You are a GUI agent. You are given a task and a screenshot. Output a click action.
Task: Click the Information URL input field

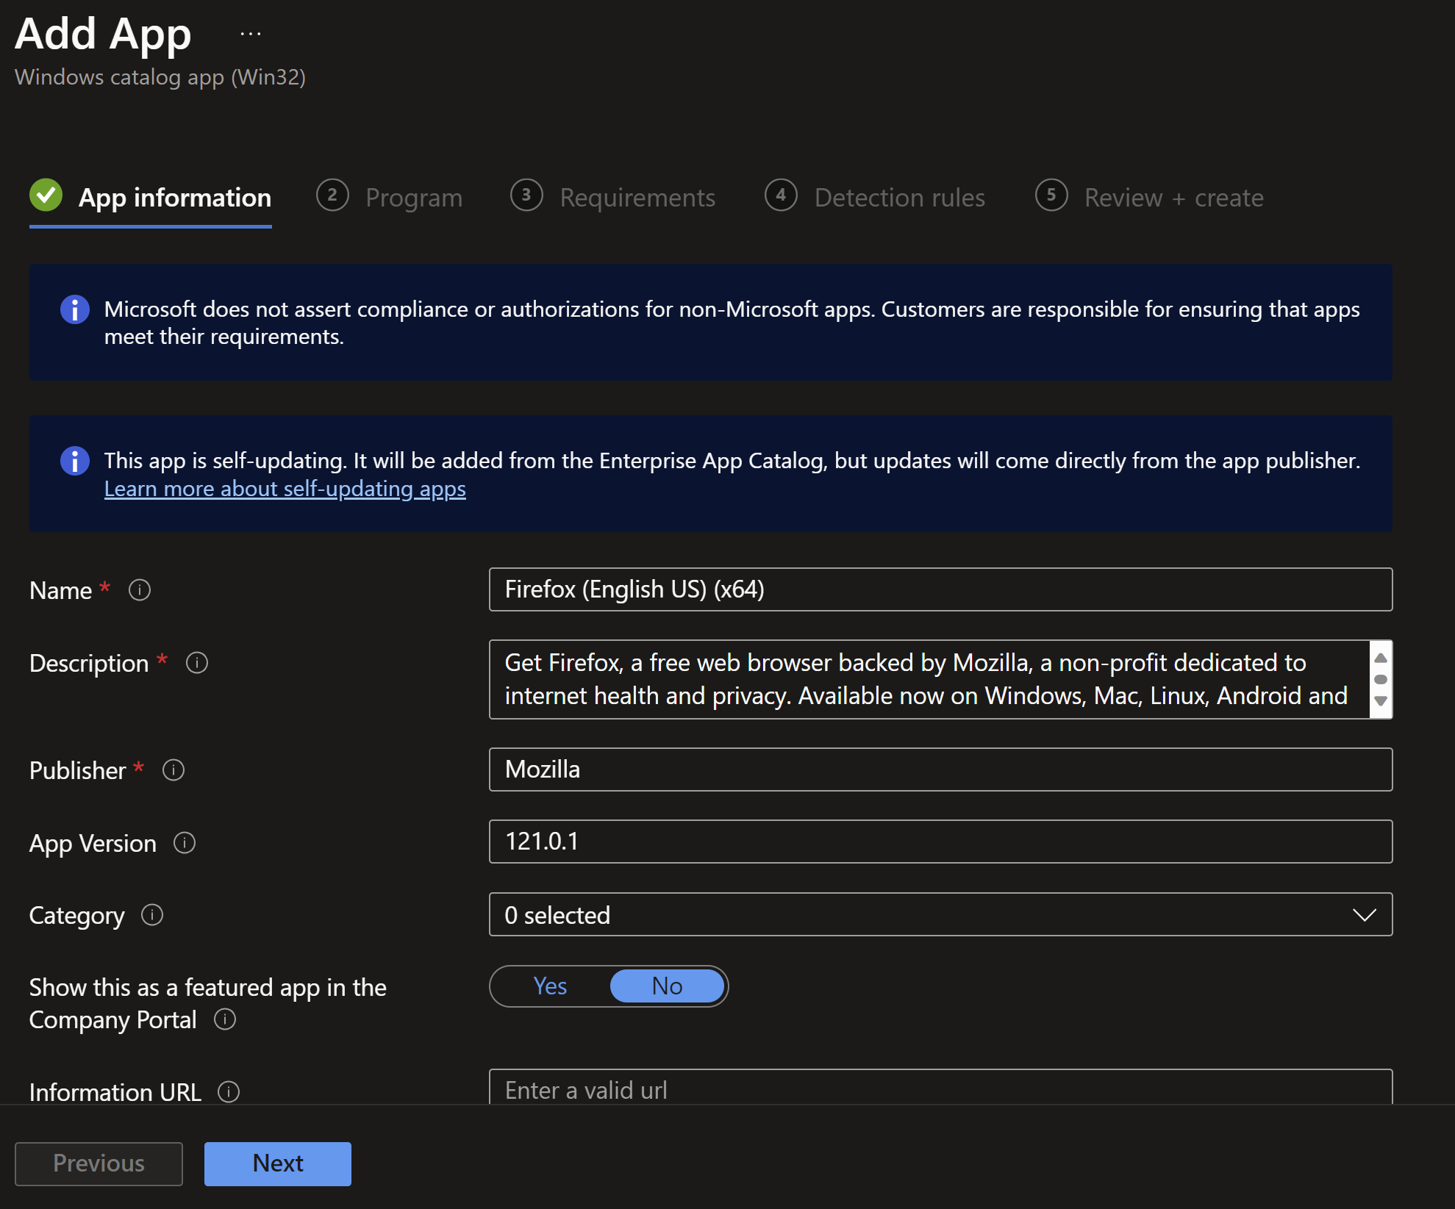pyautogui.click(x=940, y=1088)
